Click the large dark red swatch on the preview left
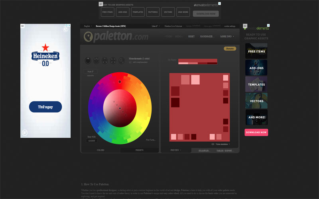The height and width of the screenshot is (199, 319). (175, 91)
